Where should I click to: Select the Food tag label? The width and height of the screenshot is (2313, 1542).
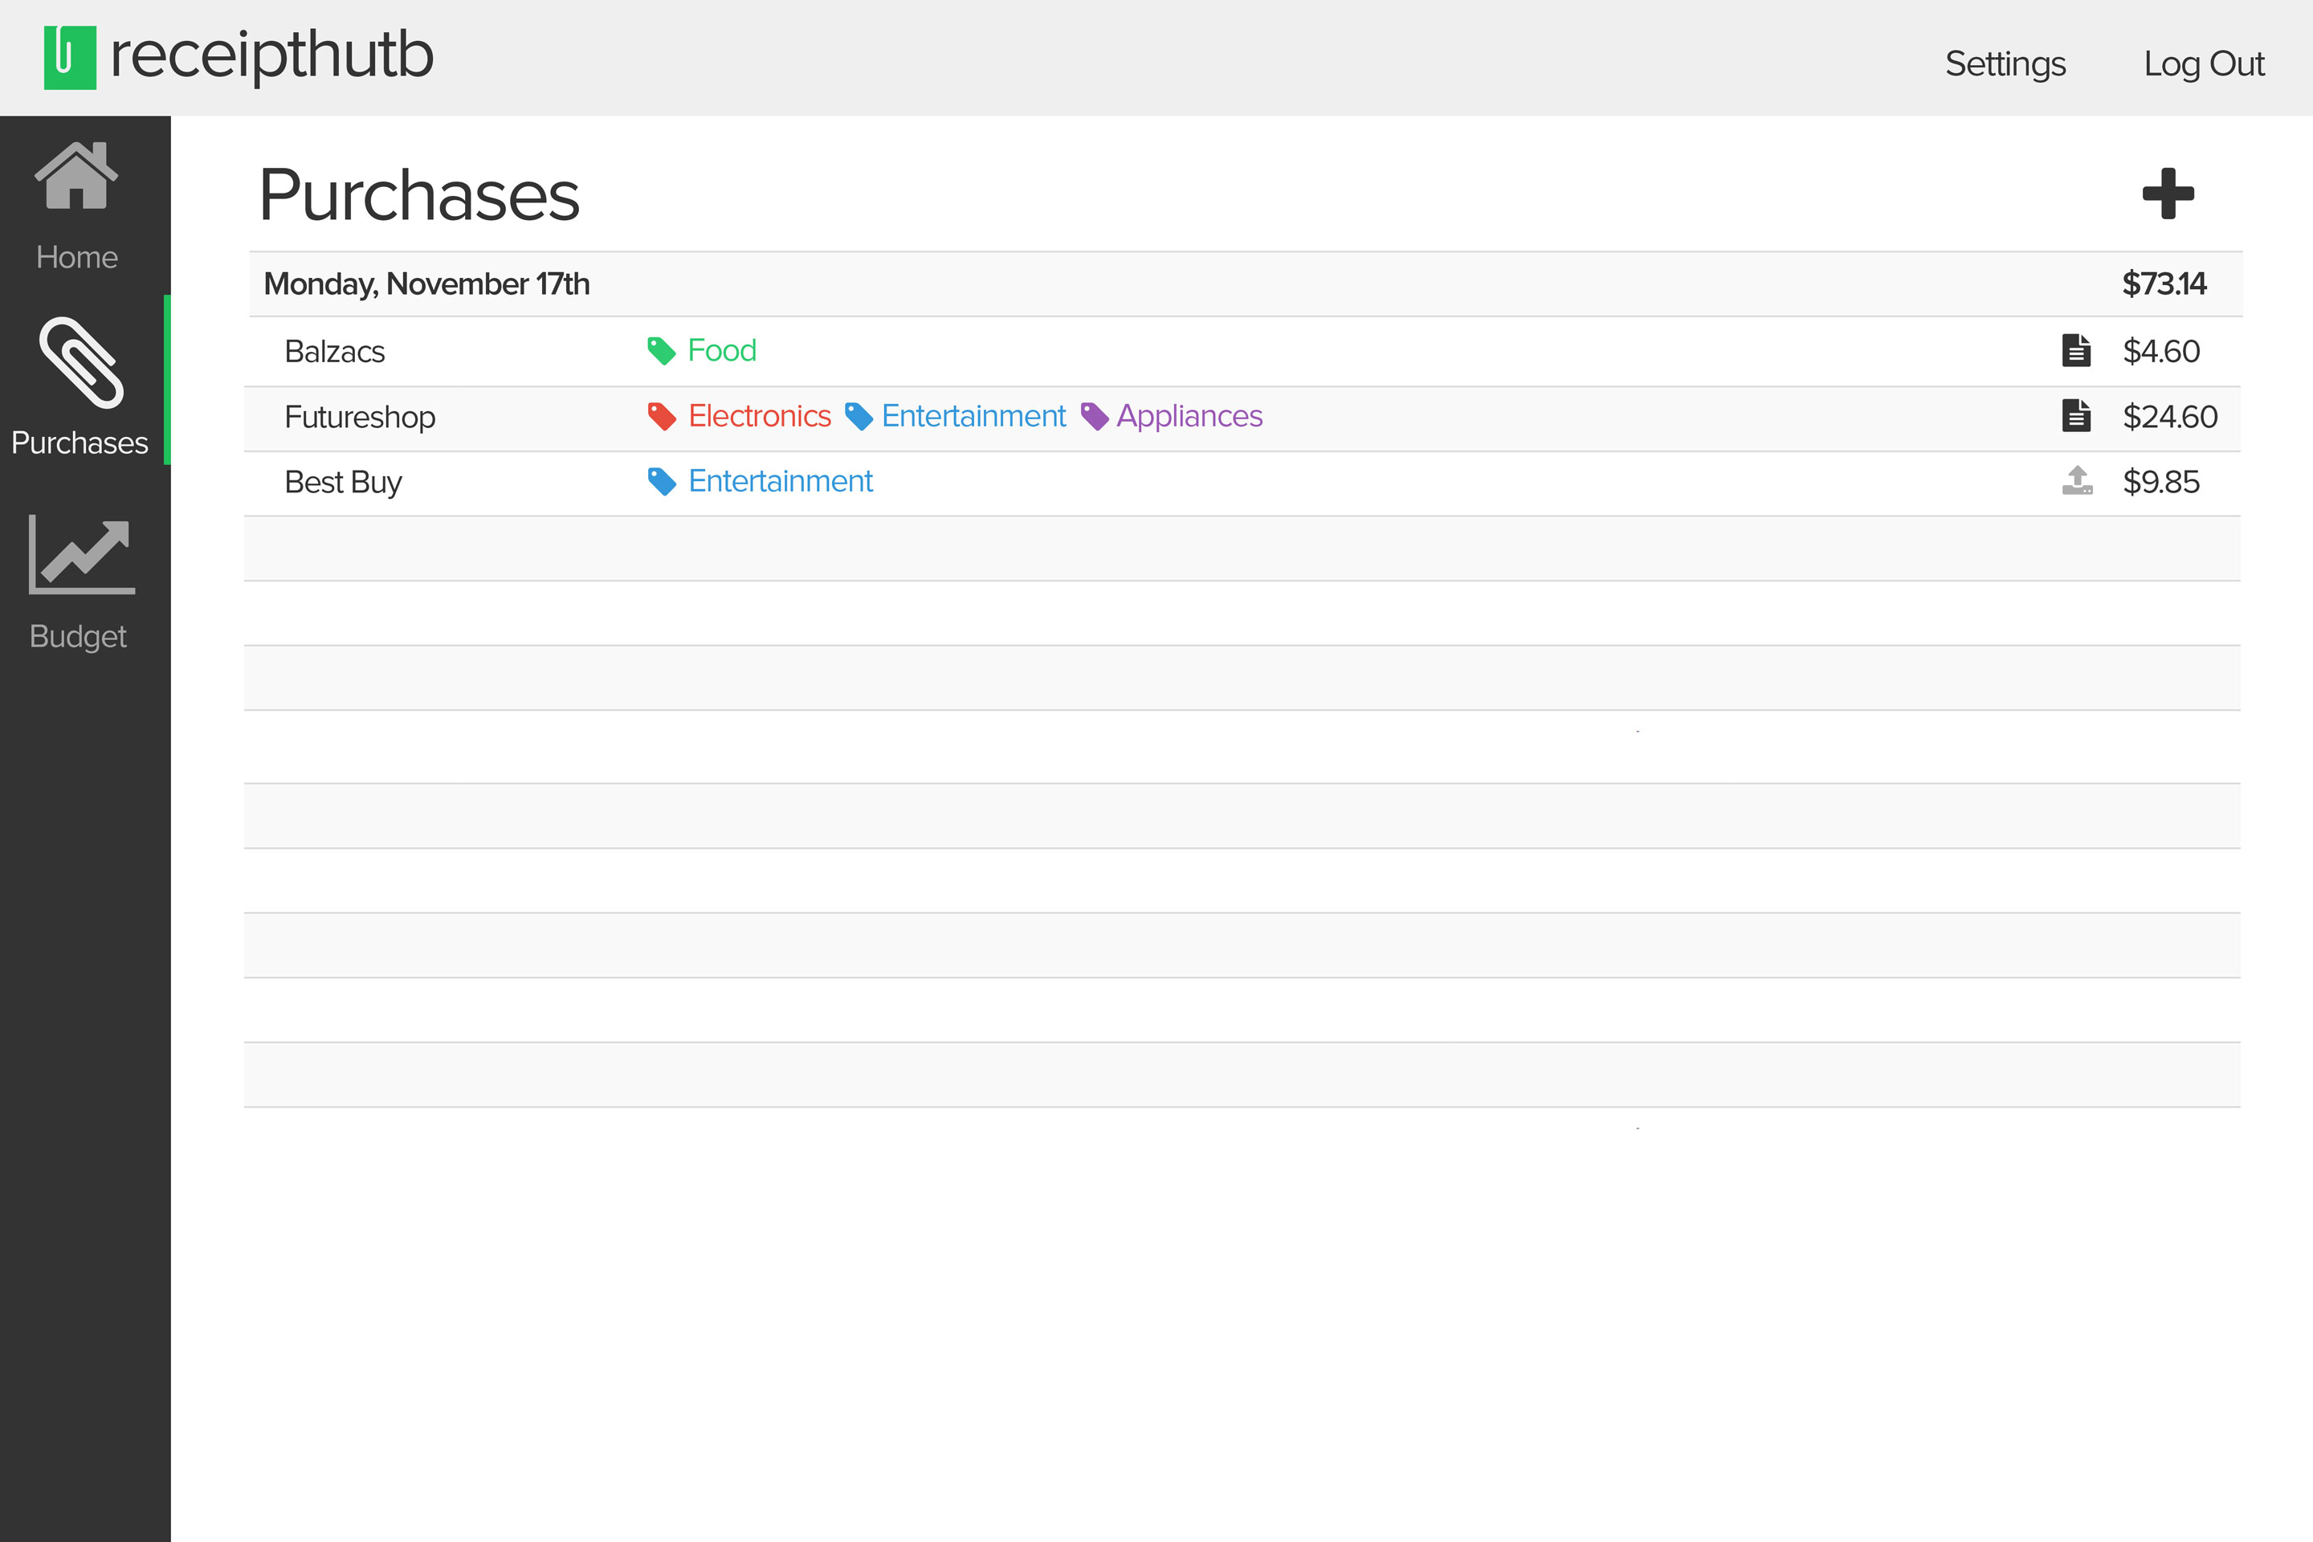722,351
